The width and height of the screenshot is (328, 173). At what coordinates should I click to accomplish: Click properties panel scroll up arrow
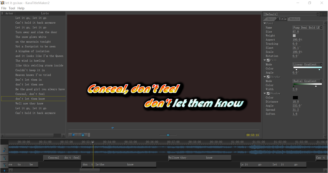[325, 23]
